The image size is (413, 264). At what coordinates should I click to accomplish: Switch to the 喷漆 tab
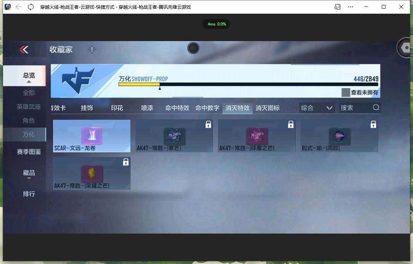[147, 108]
